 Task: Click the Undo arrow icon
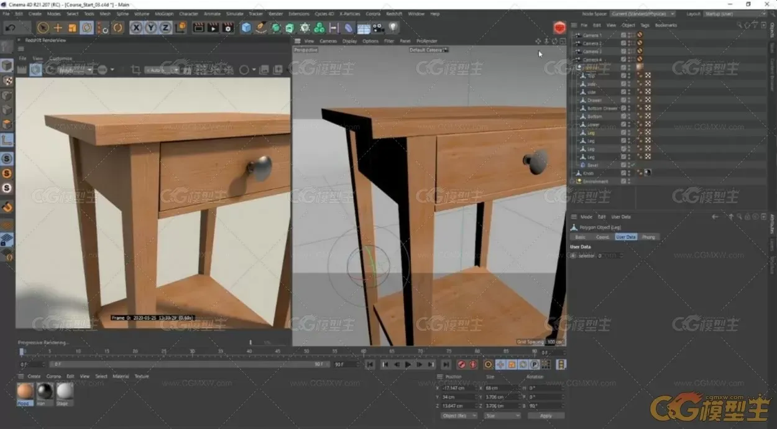point(11,27)
